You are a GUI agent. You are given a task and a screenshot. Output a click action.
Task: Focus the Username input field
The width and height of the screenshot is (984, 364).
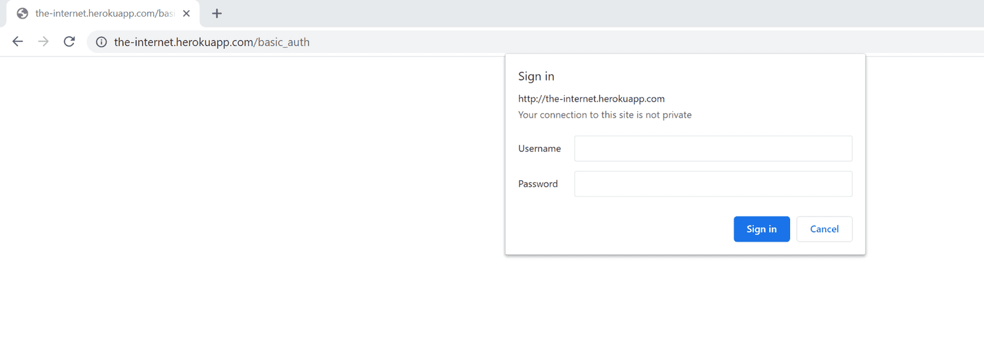pyautogui.click(x=711, y=148)
